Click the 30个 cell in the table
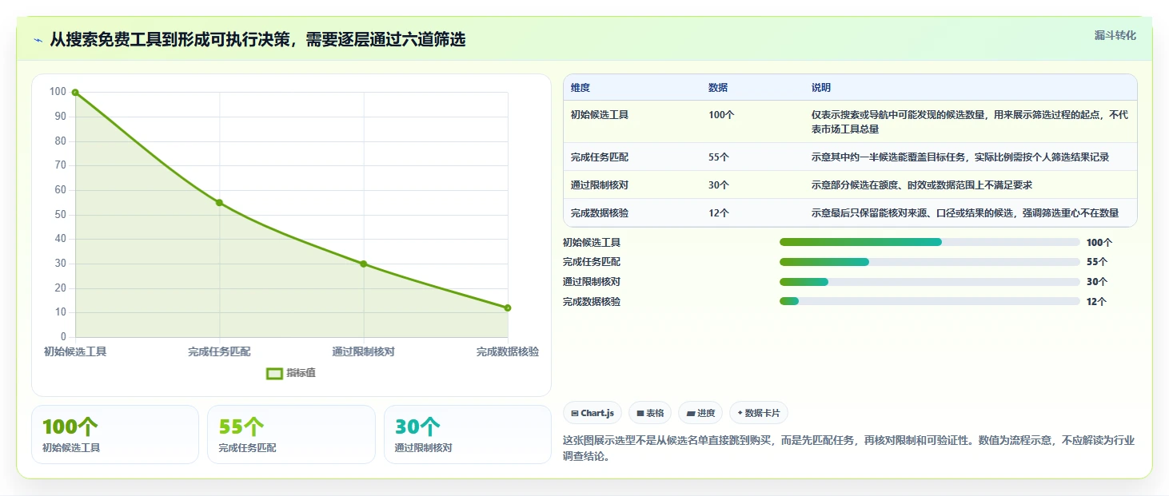This screenshot has height=496, width=1169. (x=719, y=185)
